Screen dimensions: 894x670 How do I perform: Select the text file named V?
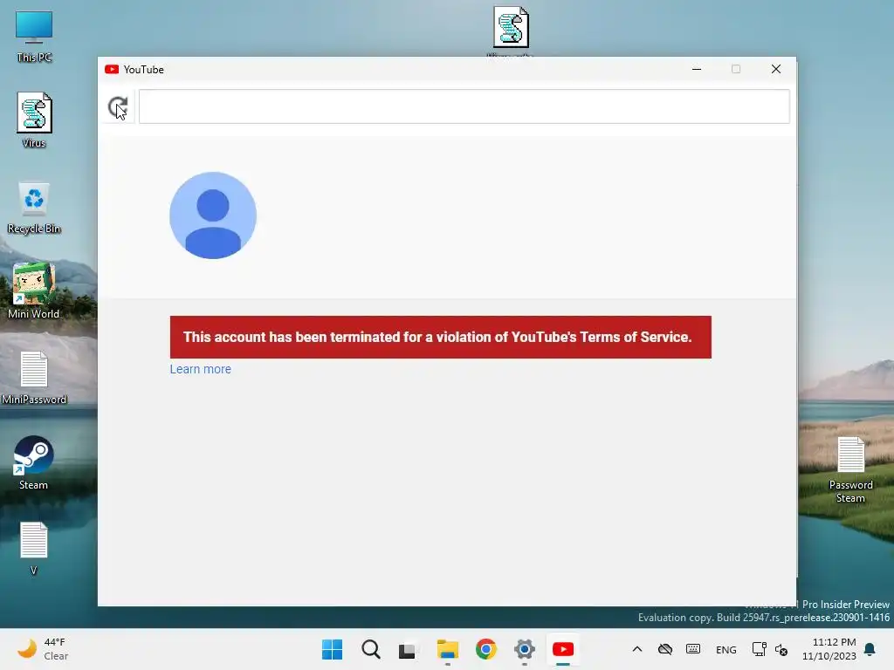tap(34, 548)
